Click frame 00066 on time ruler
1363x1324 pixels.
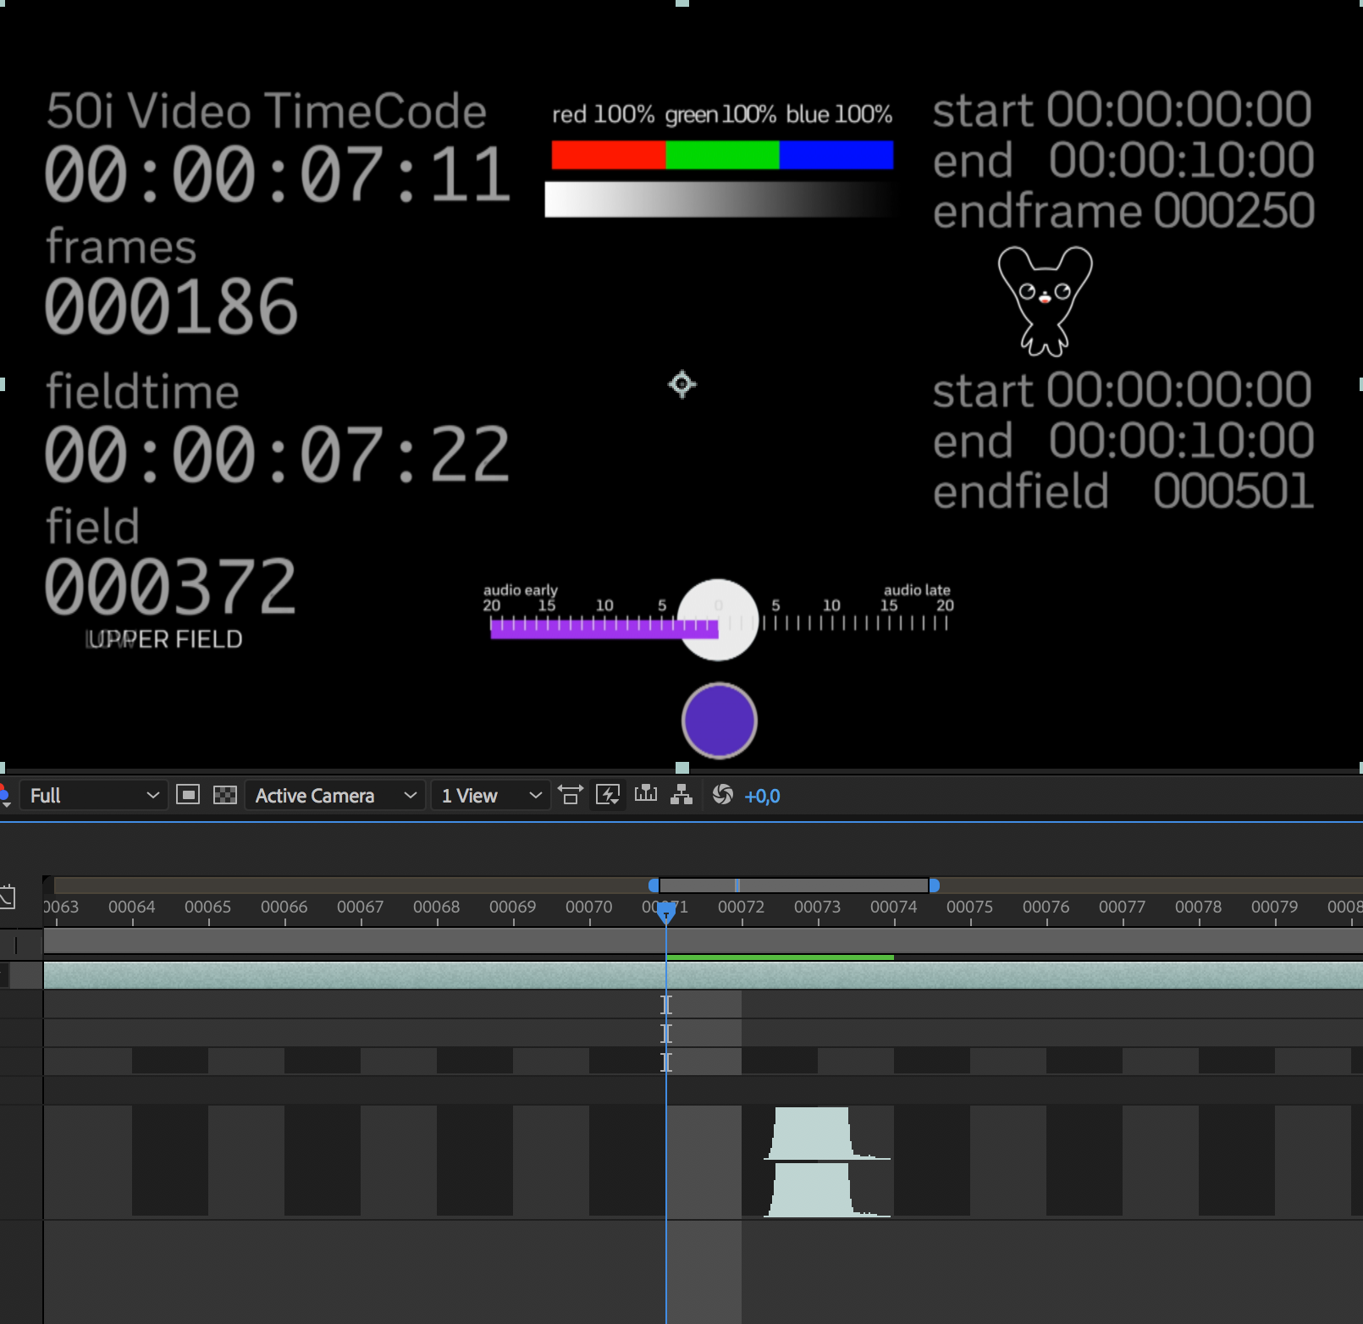284,907
